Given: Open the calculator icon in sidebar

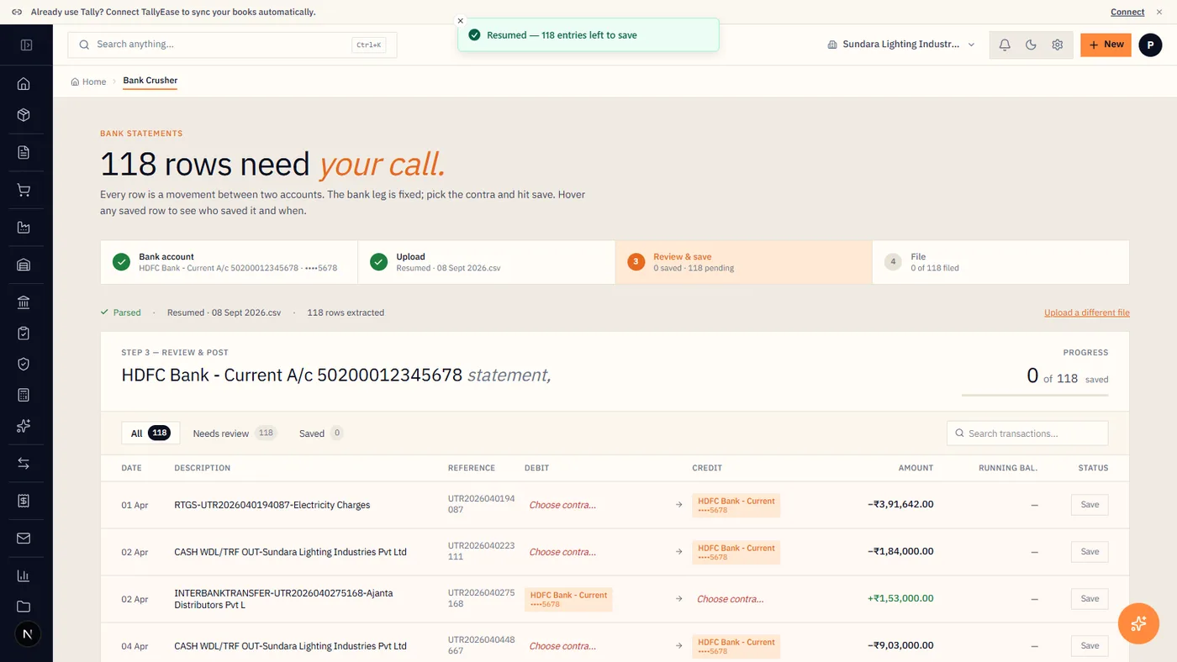Looking at the screenshot, I should pyautogui.click(x=24, y=395).
